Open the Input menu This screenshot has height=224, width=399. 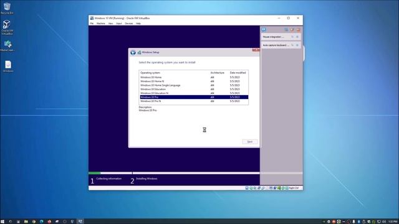[119, 24]
